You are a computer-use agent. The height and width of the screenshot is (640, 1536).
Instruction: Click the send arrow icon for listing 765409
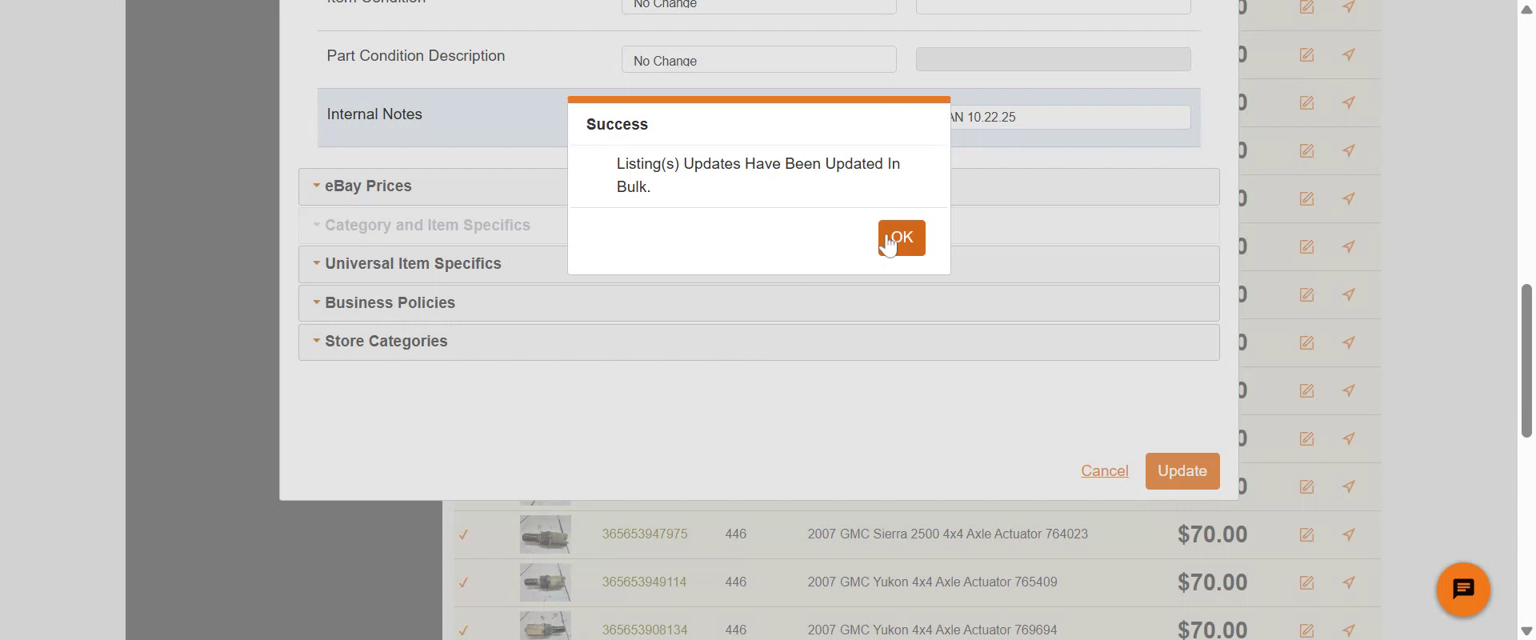(1349, 582)
